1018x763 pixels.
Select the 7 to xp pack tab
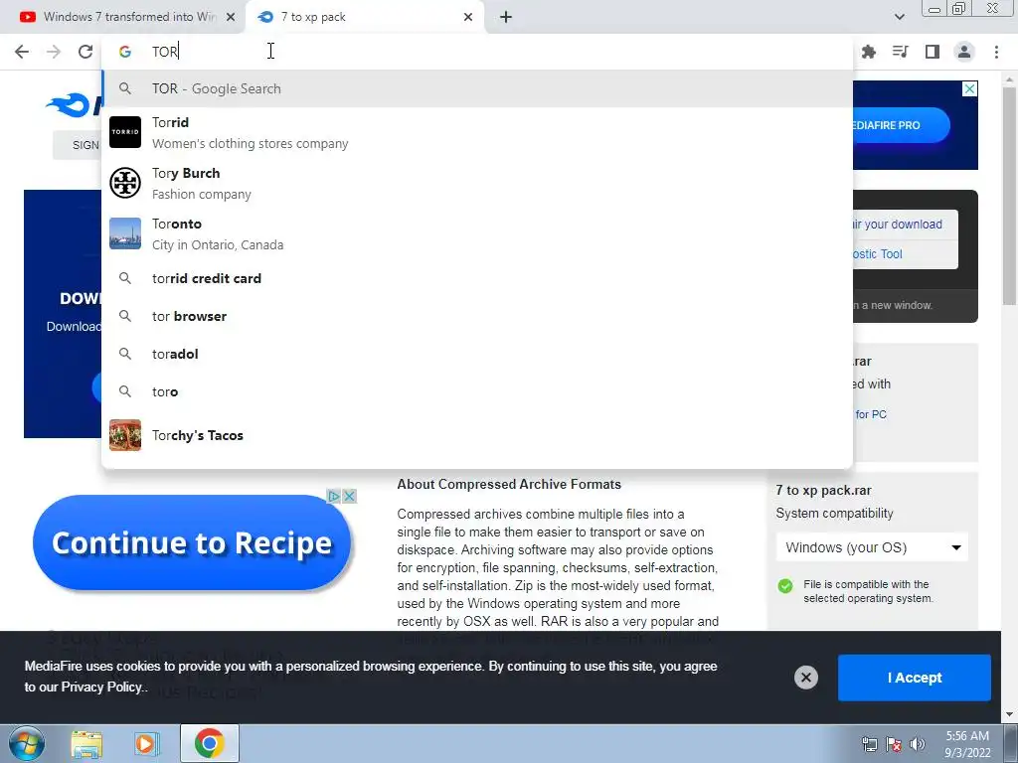pyautogui.click(x=365, y=17)
